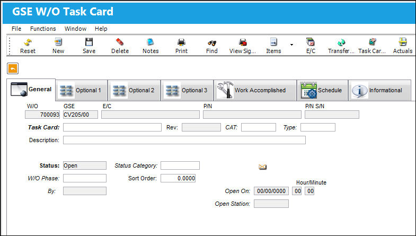
Task: Click the W/O Phase: label
Action: tap(44, 178)
